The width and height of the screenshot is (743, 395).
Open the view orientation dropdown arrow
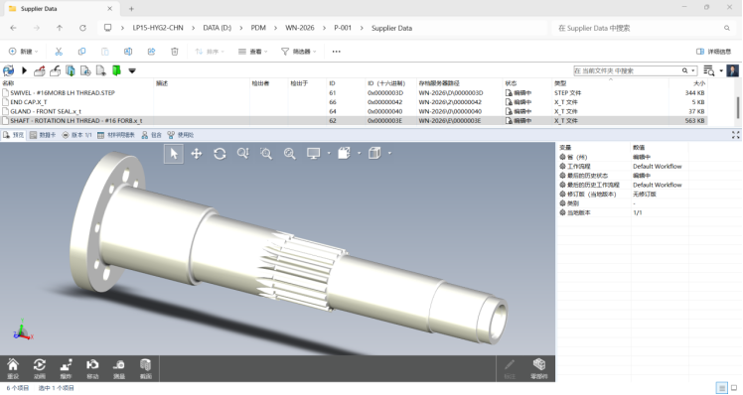[359, 154]
